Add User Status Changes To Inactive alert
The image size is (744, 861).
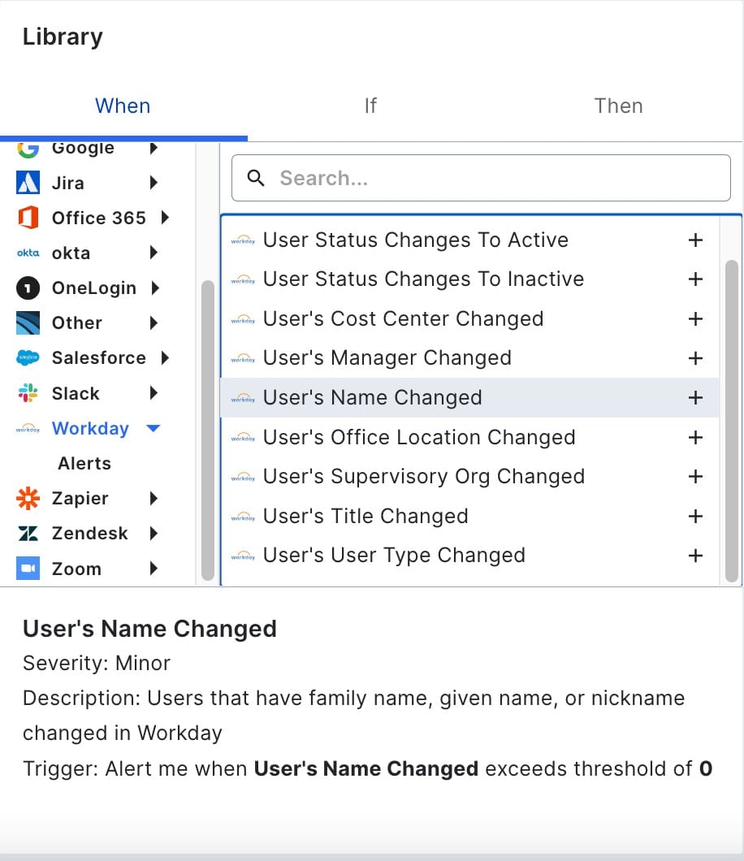point(696,279)
